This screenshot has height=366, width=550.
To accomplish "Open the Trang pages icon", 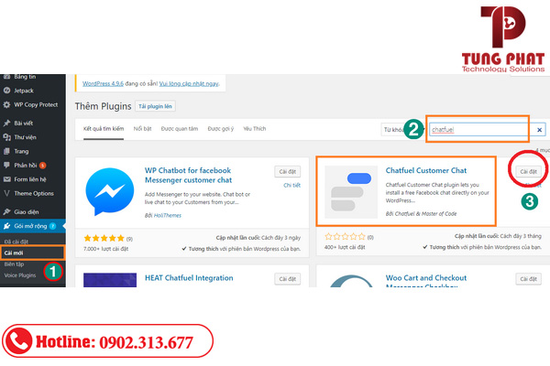I will point(6,151).
